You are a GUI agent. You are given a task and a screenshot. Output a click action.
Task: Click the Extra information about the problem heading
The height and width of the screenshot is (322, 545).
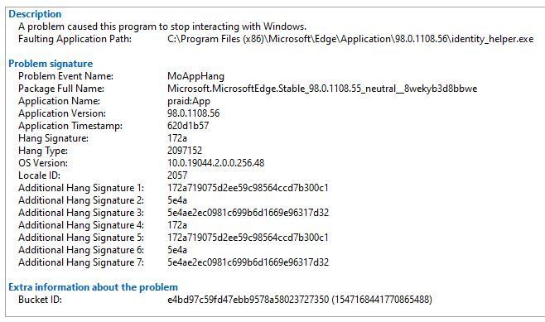(x=93, y=287)
